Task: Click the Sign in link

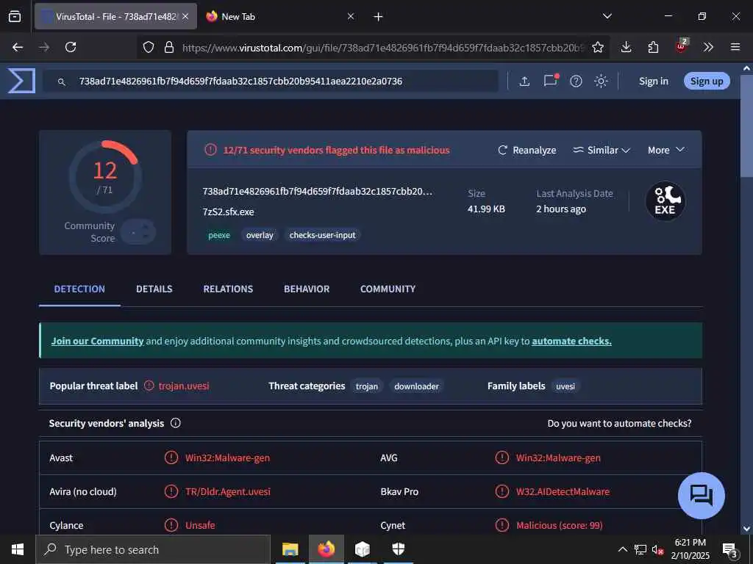Action: pyautogui.click(x=653, y=82)
